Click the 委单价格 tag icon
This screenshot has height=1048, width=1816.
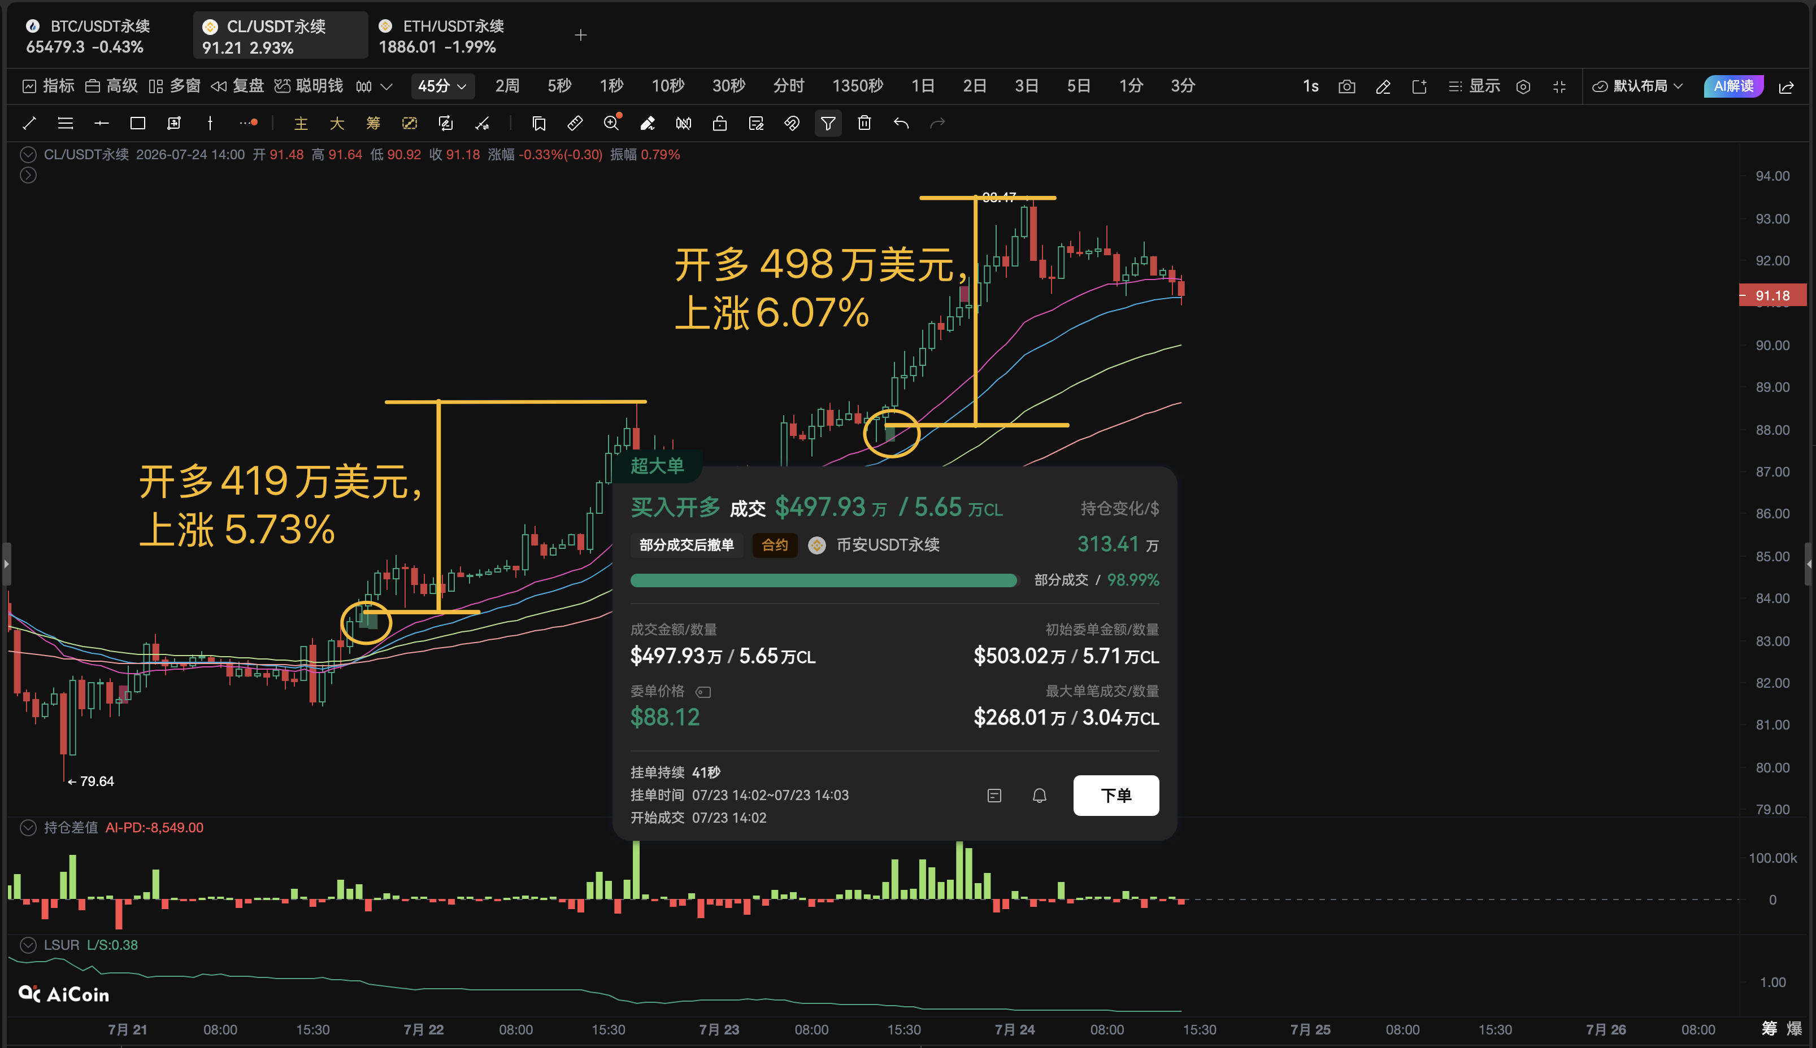click(703, 692)
